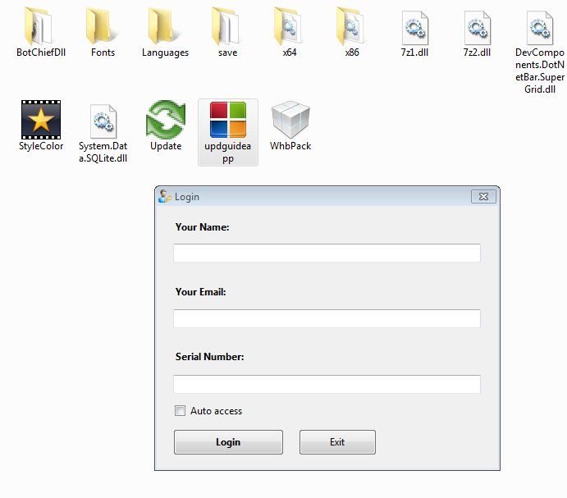Select the x64 folder
This screenshot has height=498, width=567.
[x=290, y=26]
